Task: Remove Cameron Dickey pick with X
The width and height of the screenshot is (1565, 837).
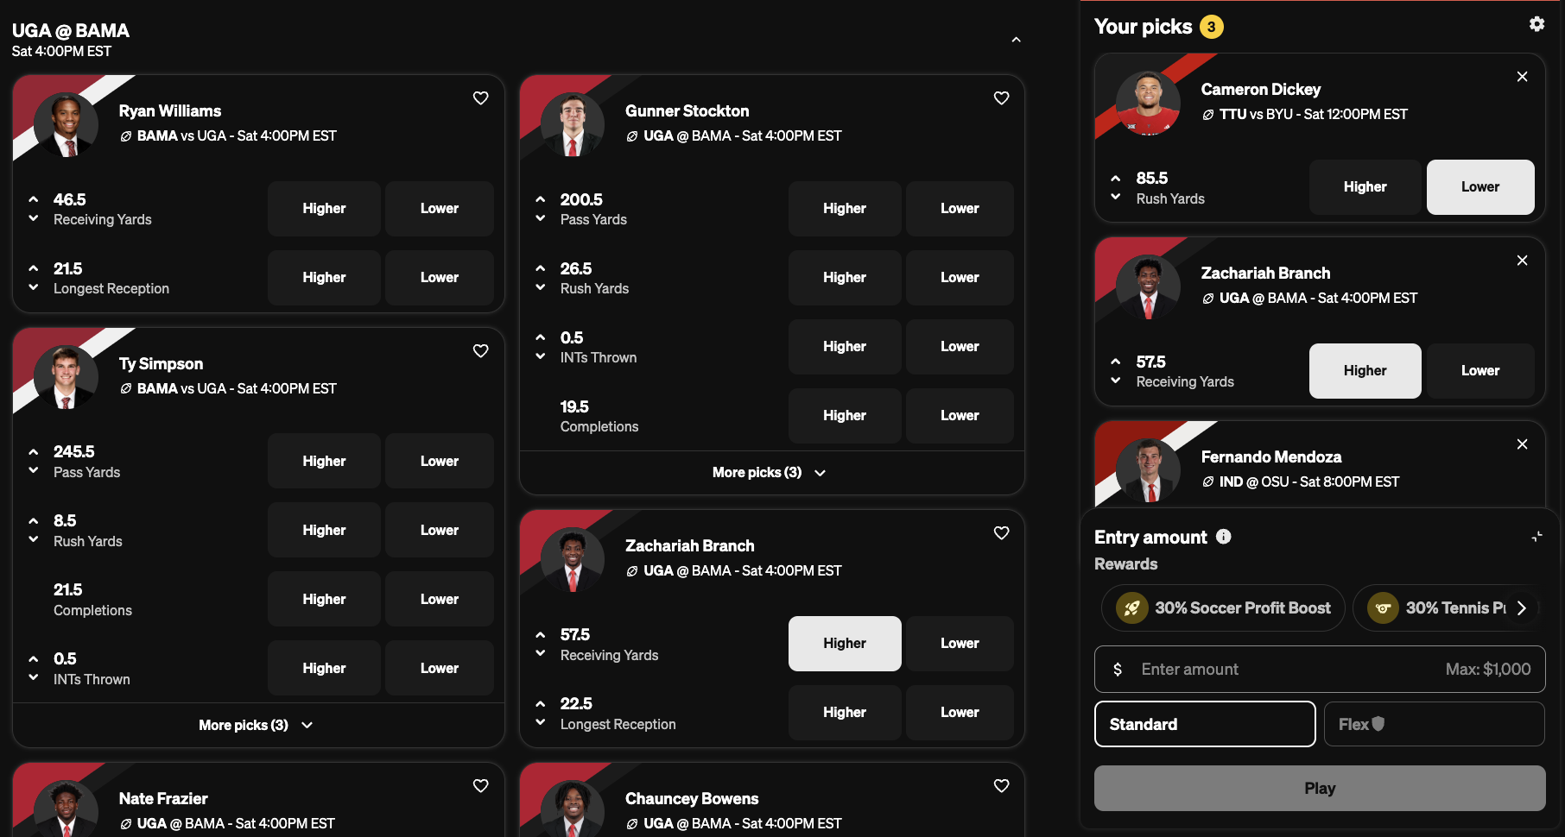Action: click(1523, 77)
